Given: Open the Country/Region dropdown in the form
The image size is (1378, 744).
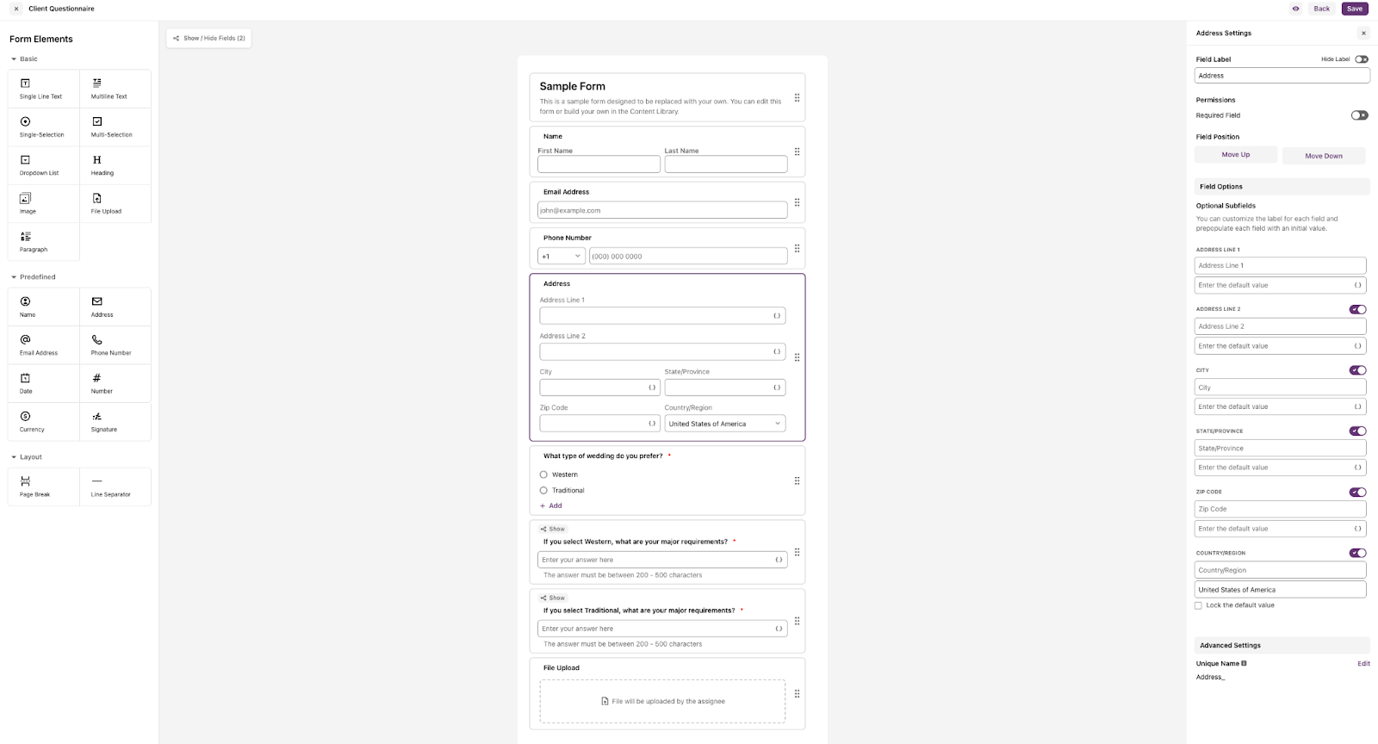Looking at the screenshot, I should [725, 424].
